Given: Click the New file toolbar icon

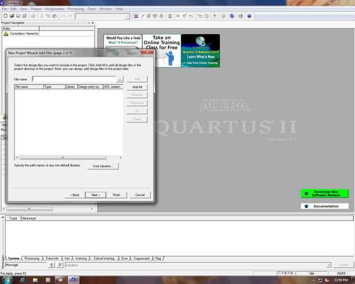Looking at the screenshot, I should [x=6, y=16].
